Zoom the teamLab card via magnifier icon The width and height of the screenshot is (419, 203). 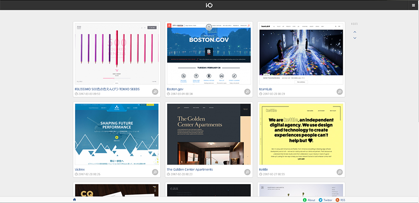point(339,92)
